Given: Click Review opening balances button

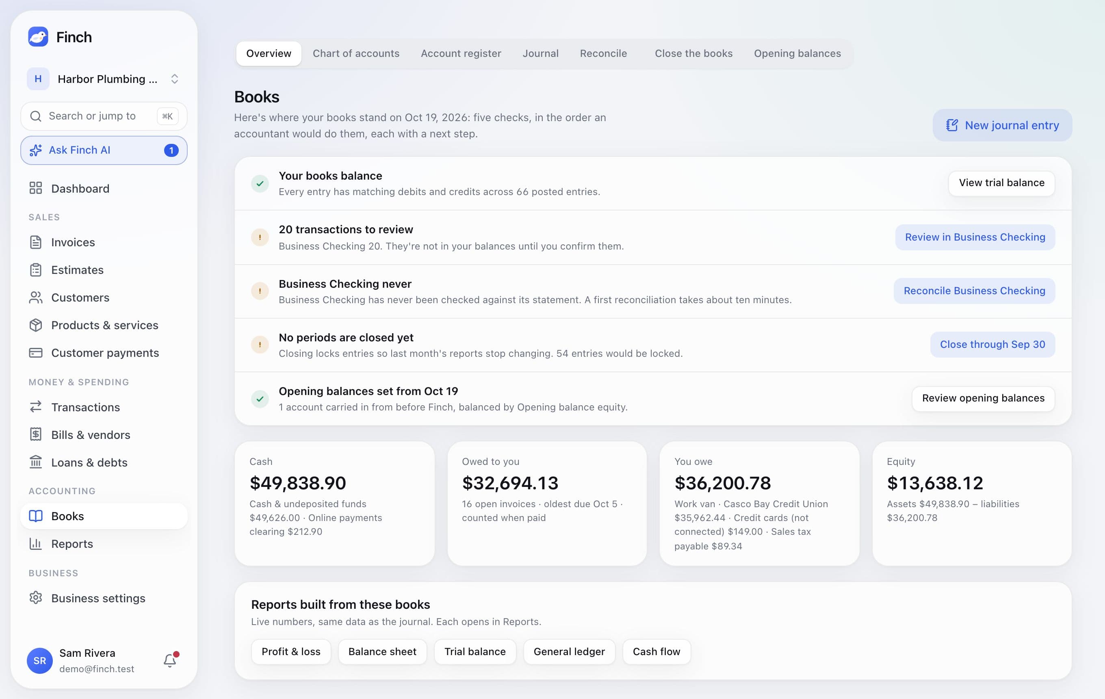Looking at the screenshot, I should [x=983, y=398].
